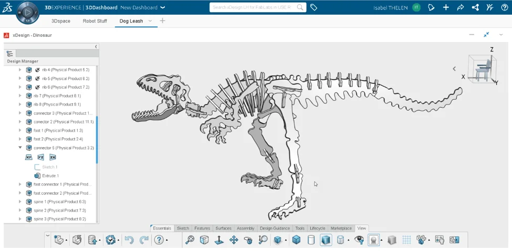Click the view orientation cube
Image resolution: width=512 pixels, height=251 pixels.
pos(480,69)
